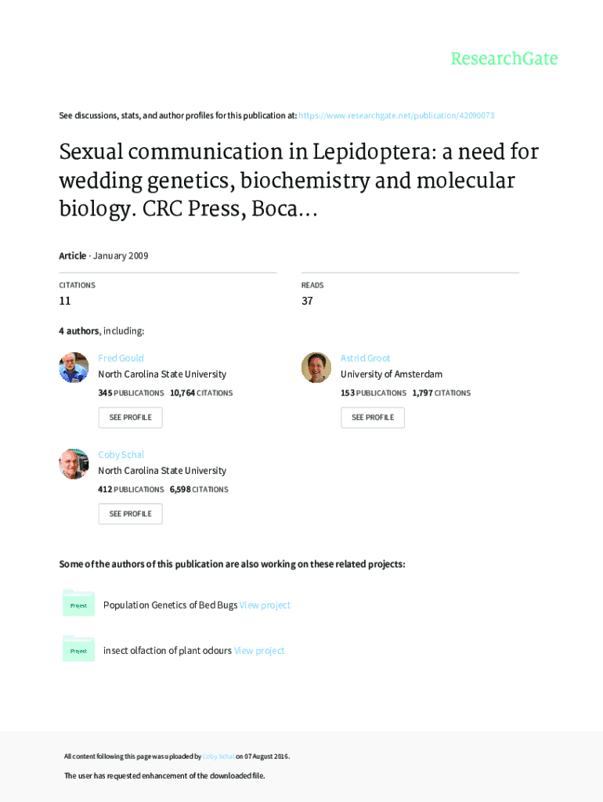Click the ResearchGate logo
This screenshot has height=802, width=603.
coord(504,59)
